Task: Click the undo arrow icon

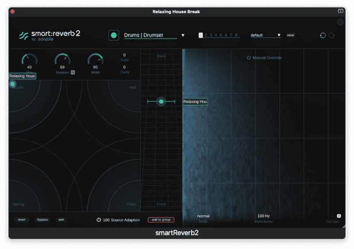Action: click(x=323, y=35)
